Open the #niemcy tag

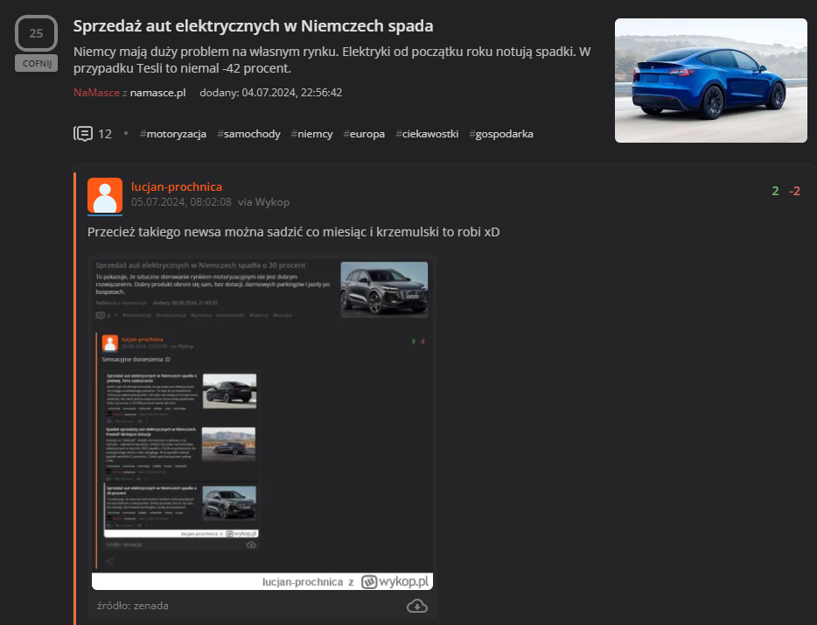point(311,134)
